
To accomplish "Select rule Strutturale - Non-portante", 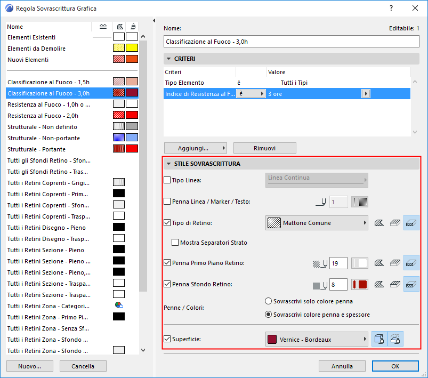I will pos(72,138).
